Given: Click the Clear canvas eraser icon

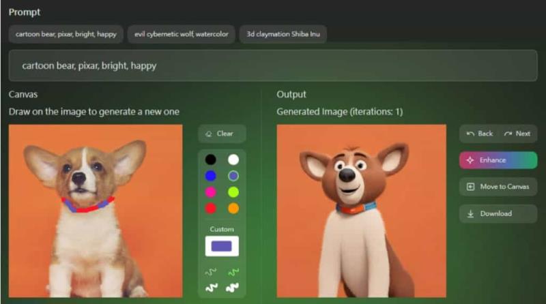Looking at the screenshot, I should (x=209, y=134).
